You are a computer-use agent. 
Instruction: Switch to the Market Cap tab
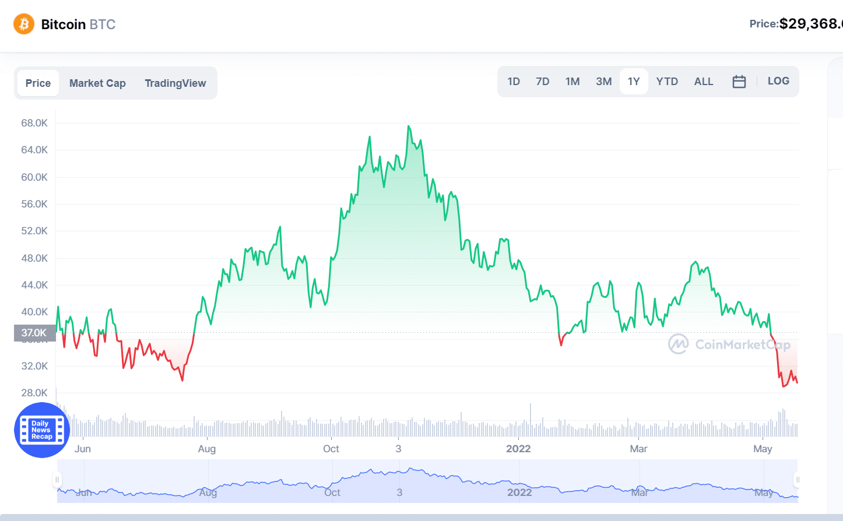[97, 83]
